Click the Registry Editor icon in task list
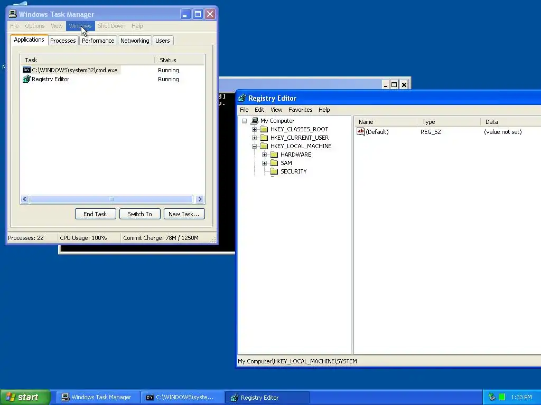Screen dimensions: 541x405 pyautogui.click(x=26, y=79)
